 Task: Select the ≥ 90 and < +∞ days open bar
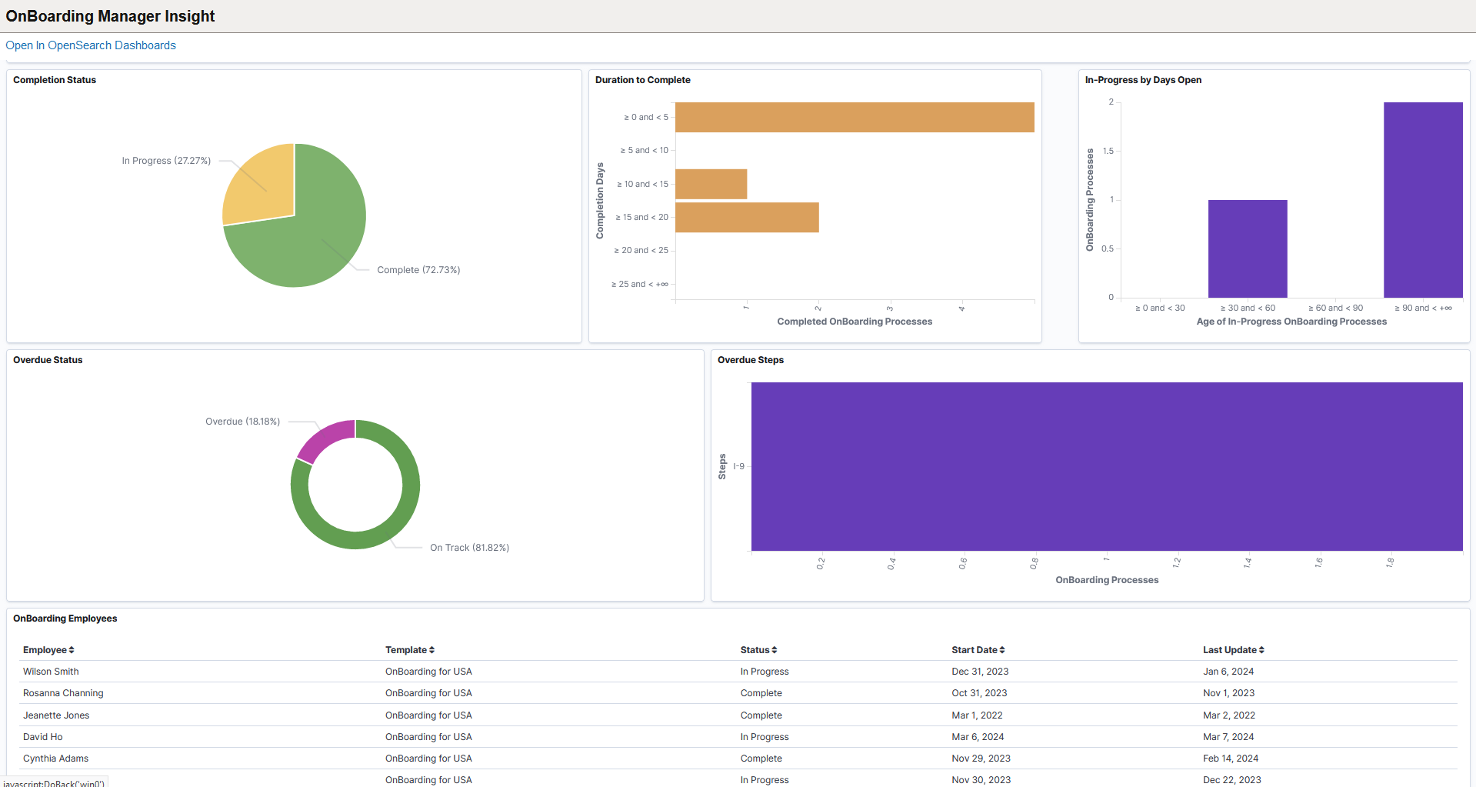click(x=1422, y=200)
